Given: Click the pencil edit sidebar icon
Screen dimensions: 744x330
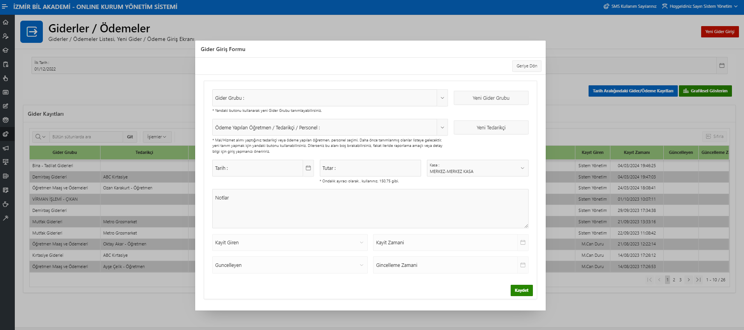Looking at the screenshot, I should (5, 106).
